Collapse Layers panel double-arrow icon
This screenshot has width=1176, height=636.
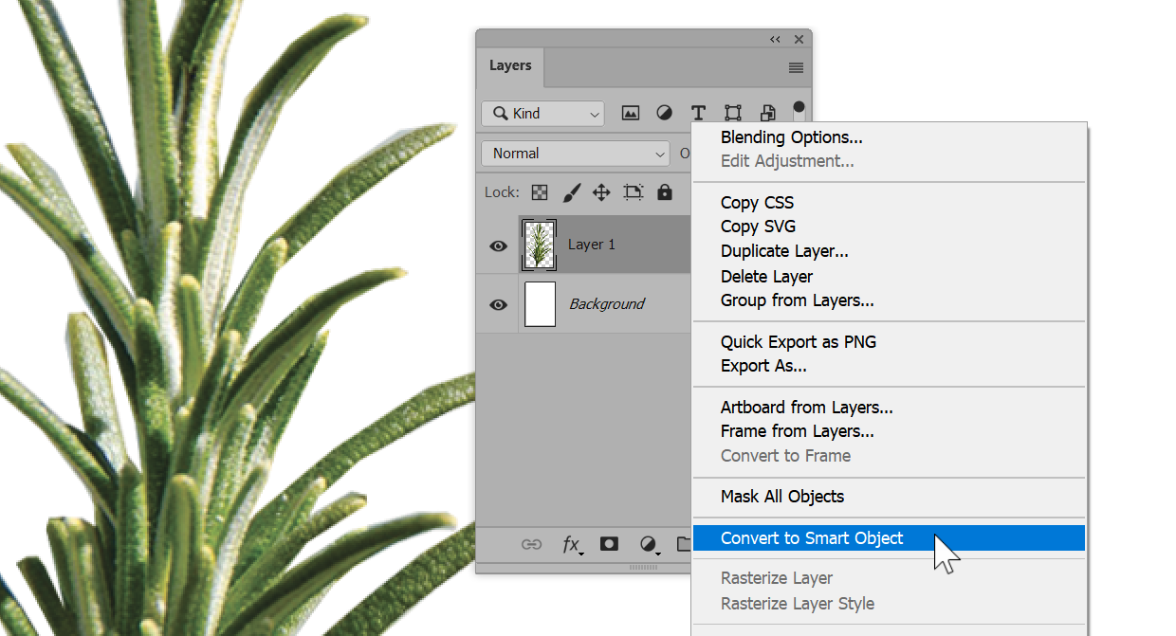coord(775,39)
